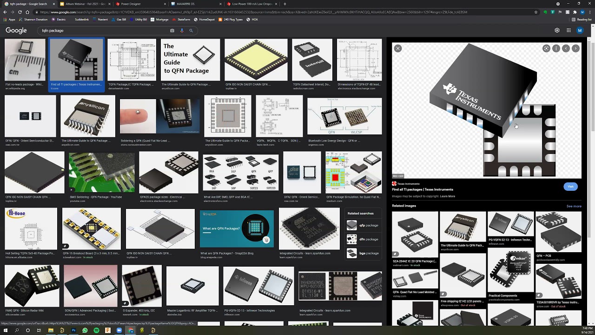Open Amkor Practical Components related image

point(510,270)
